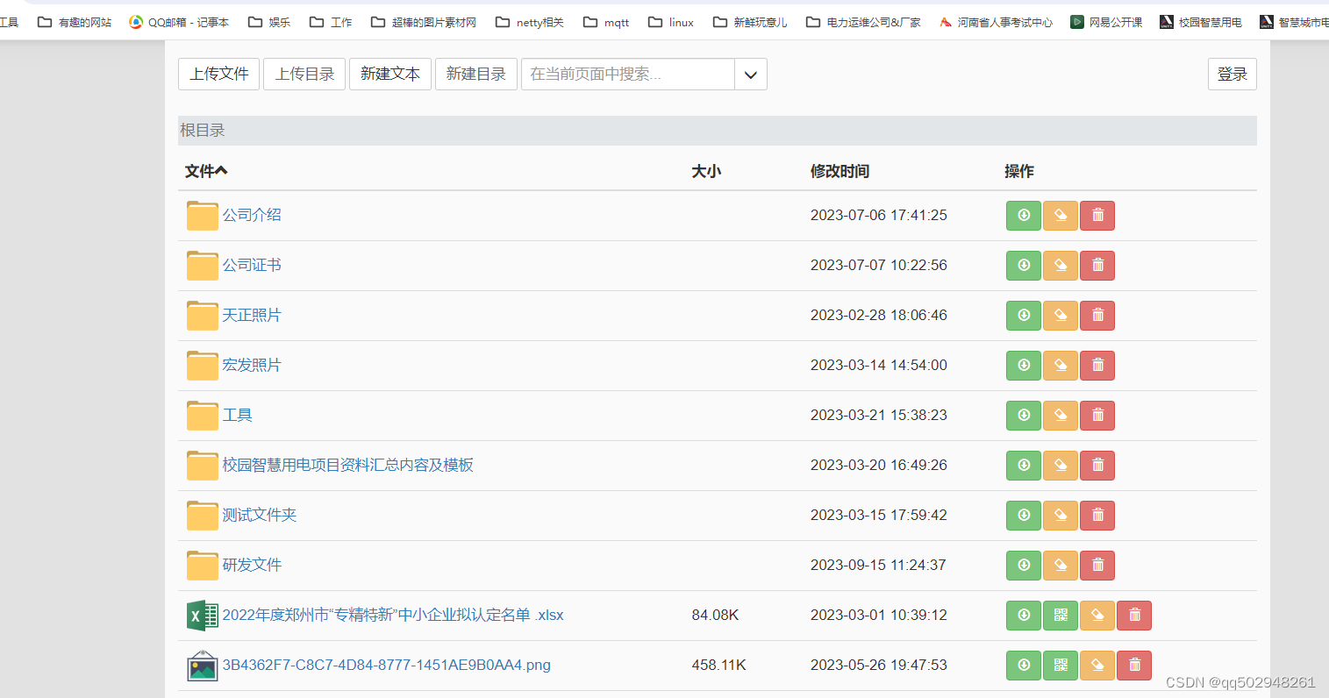
Task: Rename the 公司证书 folder
Action: (x=1060, y=266)
